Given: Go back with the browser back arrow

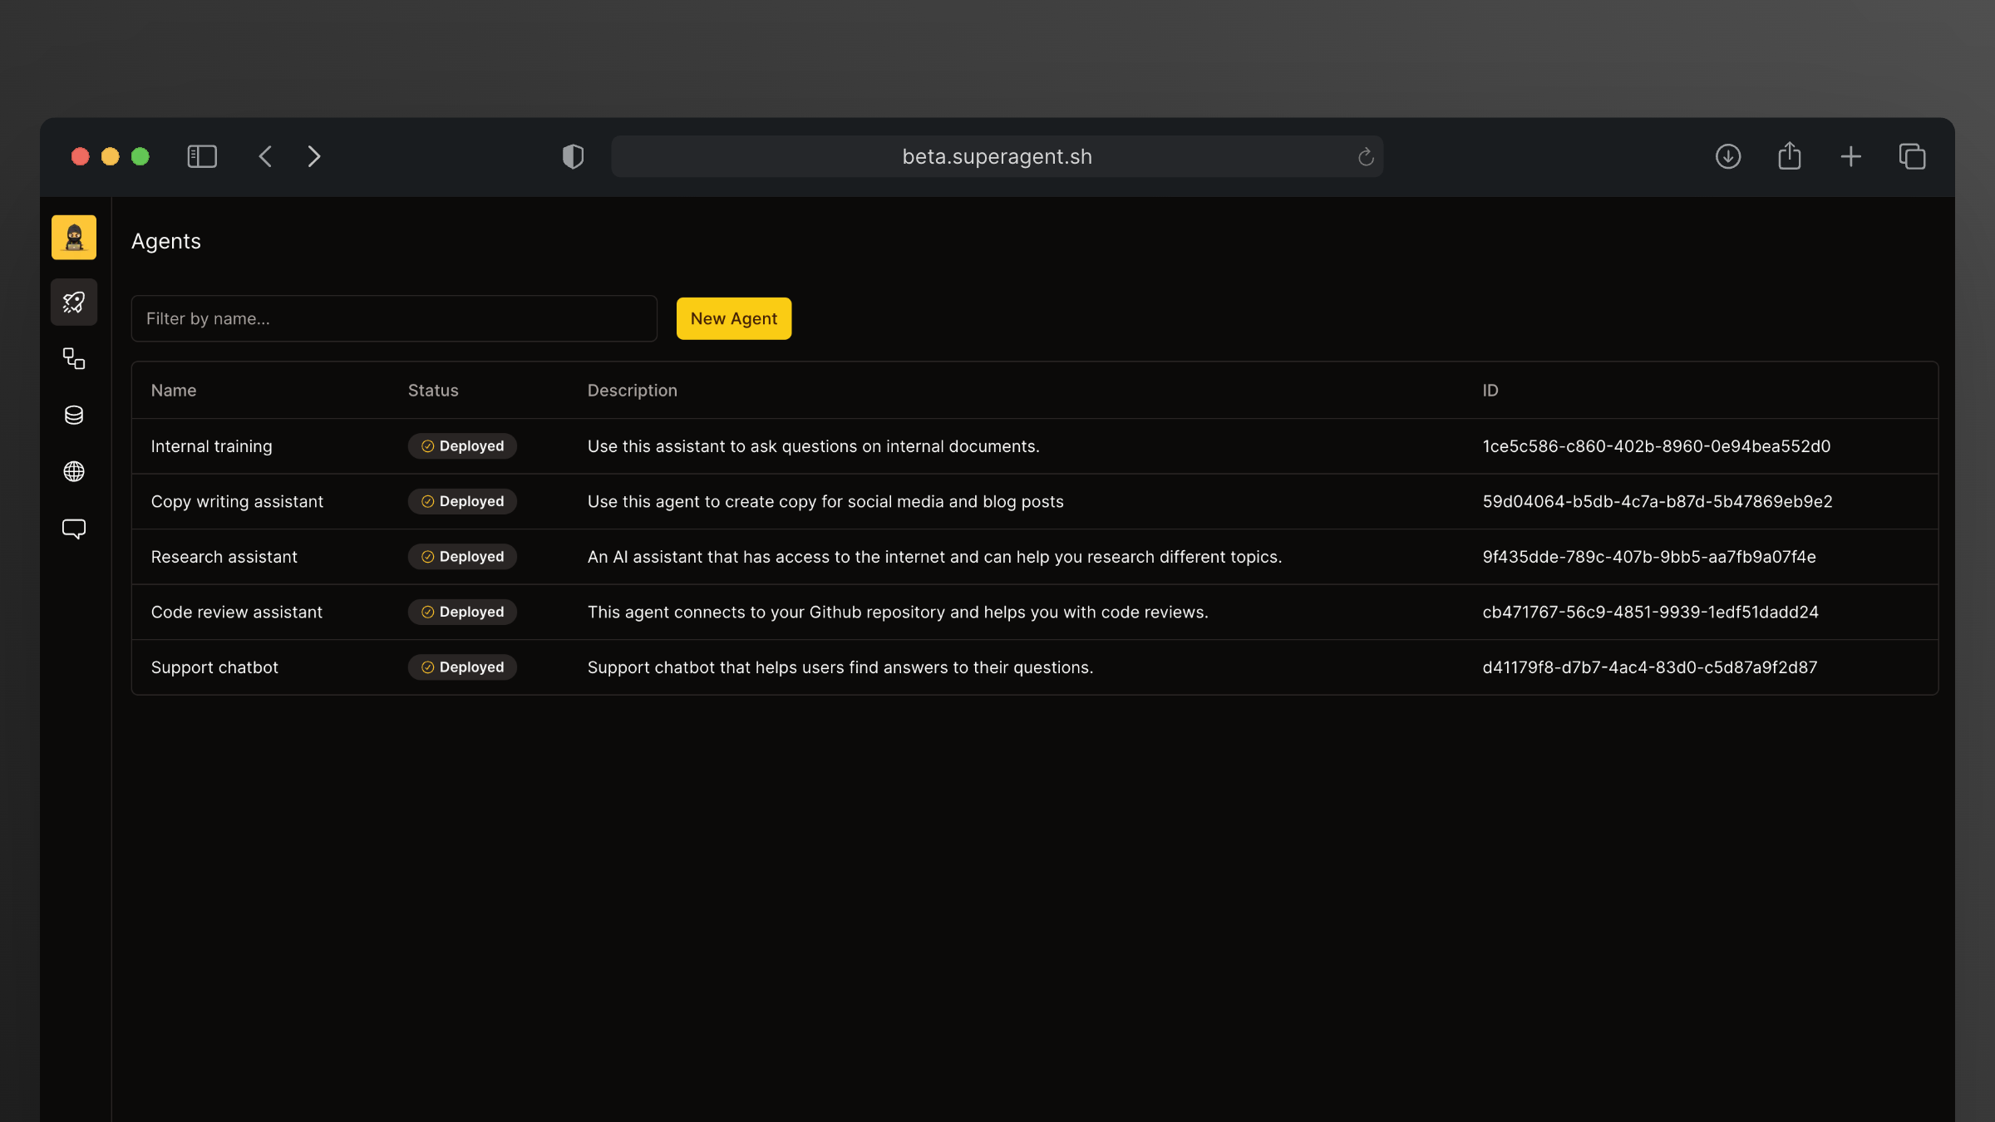Looking at the screenshot, I should point(265,156).
